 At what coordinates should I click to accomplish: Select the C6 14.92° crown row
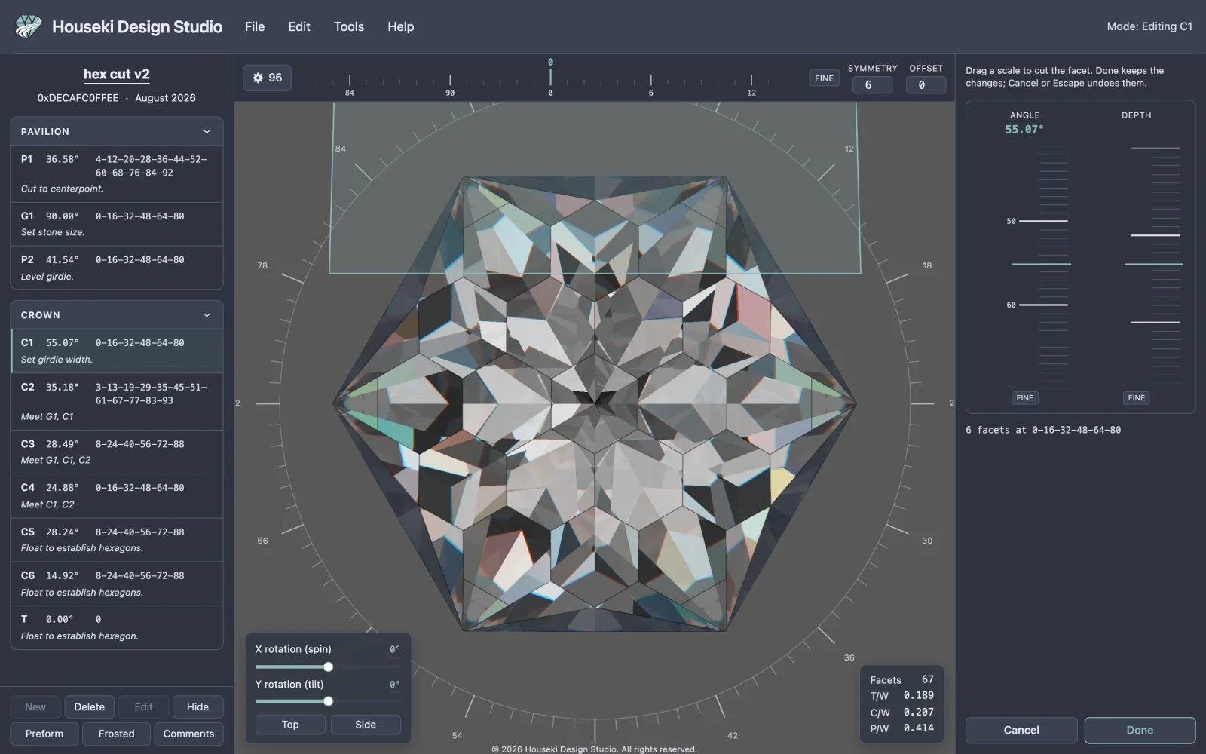[117, 583]
